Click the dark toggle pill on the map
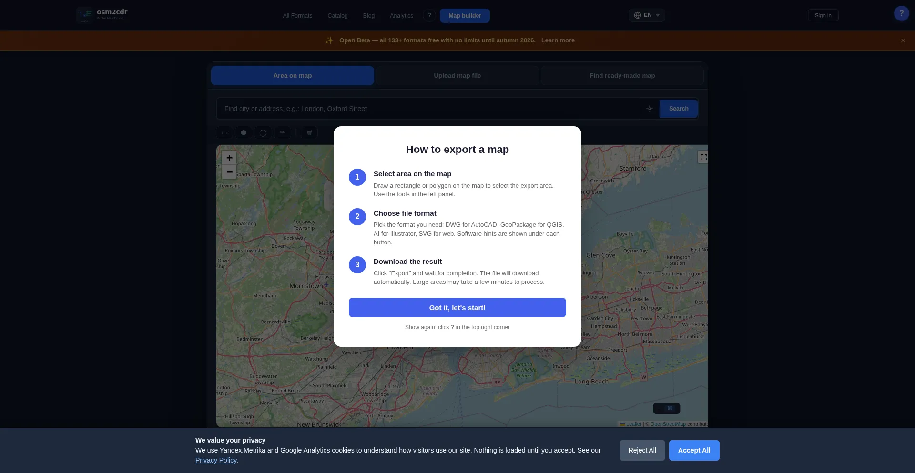Image resolution: width=915 pixels, height=473 pixels. click(666, 408)
